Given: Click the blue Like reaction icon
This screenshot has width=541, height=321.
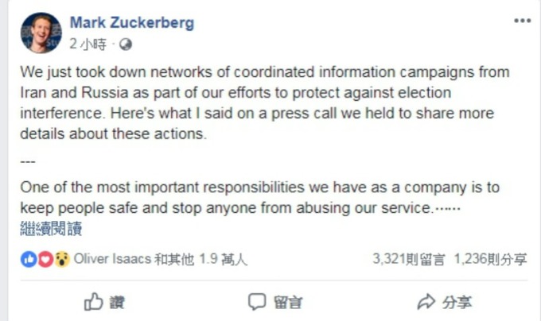Looking at the screenshot, I should coord(28,259).
